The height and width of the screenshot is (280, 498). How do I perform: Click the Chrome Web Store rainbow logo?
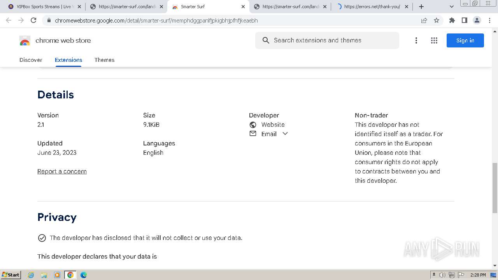coord(25,40)
